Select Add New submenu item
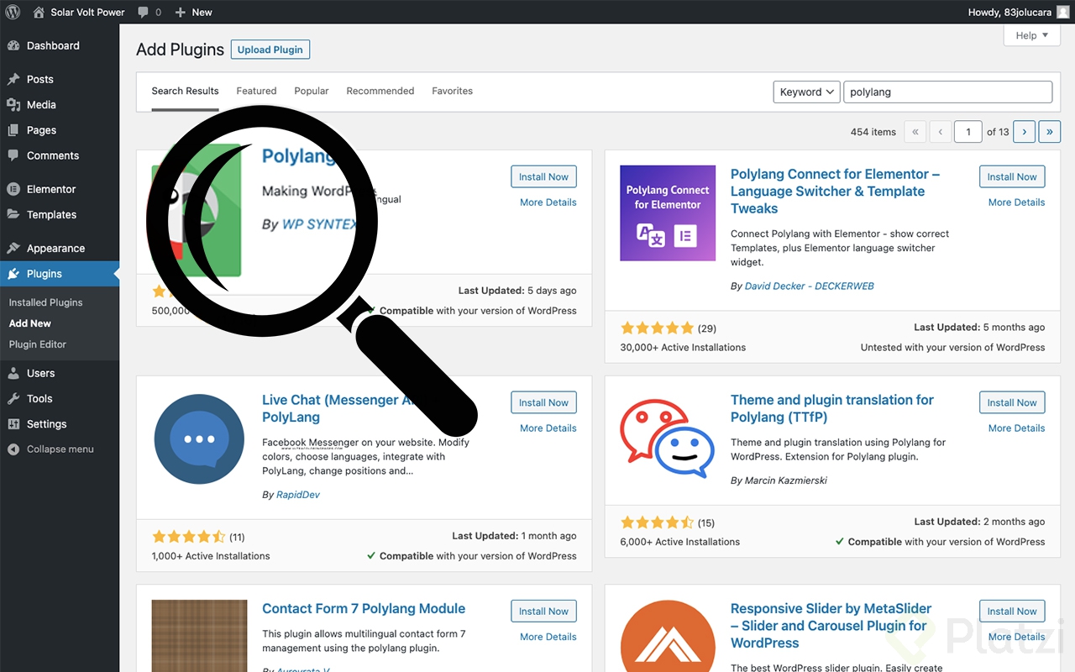The height and width of the screenshot is (672, 1075). 30,323
